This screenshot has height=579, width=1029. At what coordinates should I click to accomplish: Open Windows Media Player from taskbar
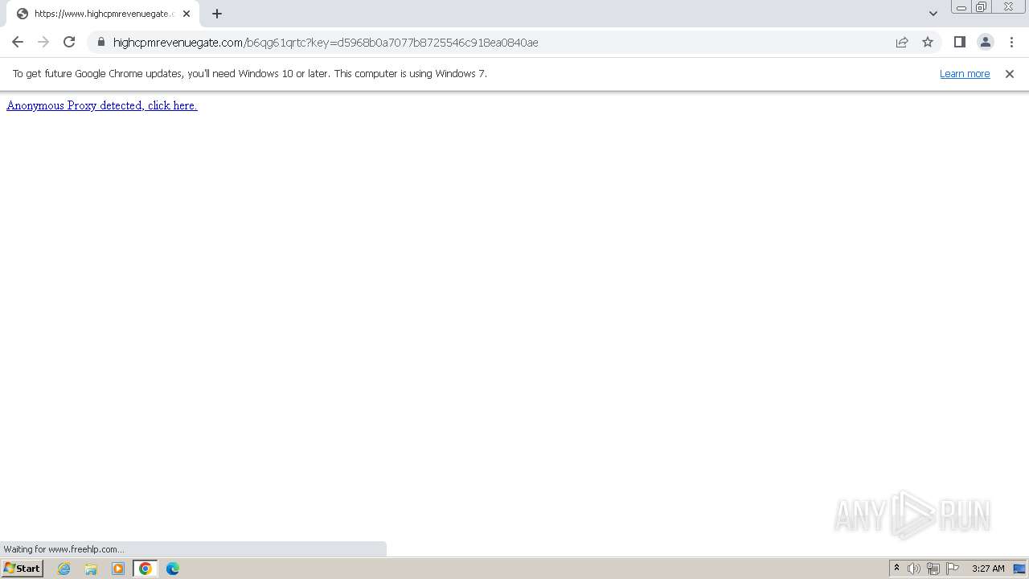point(118,569)
